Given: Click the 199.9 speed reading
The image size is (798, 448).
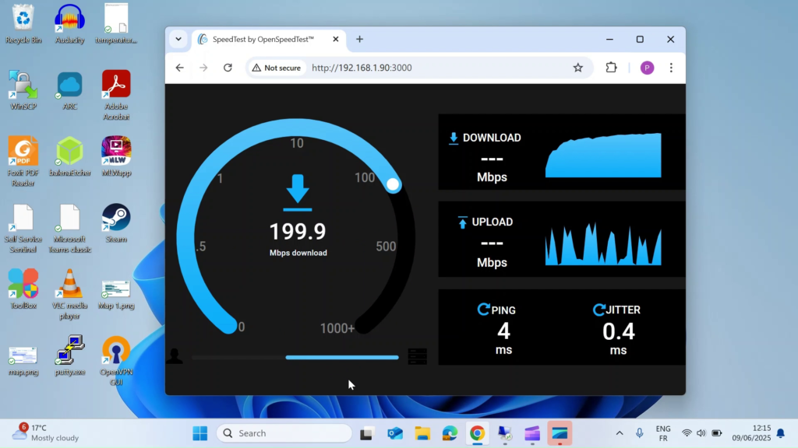Looking at the screenshot, I should pos(298,232).
